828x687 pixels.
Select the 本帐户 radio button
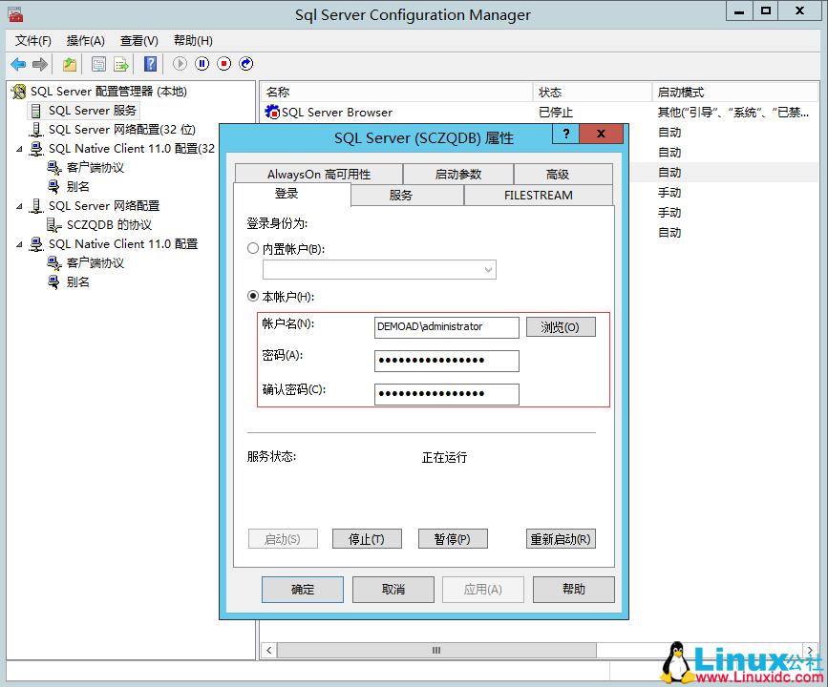[x=250, y=296]
